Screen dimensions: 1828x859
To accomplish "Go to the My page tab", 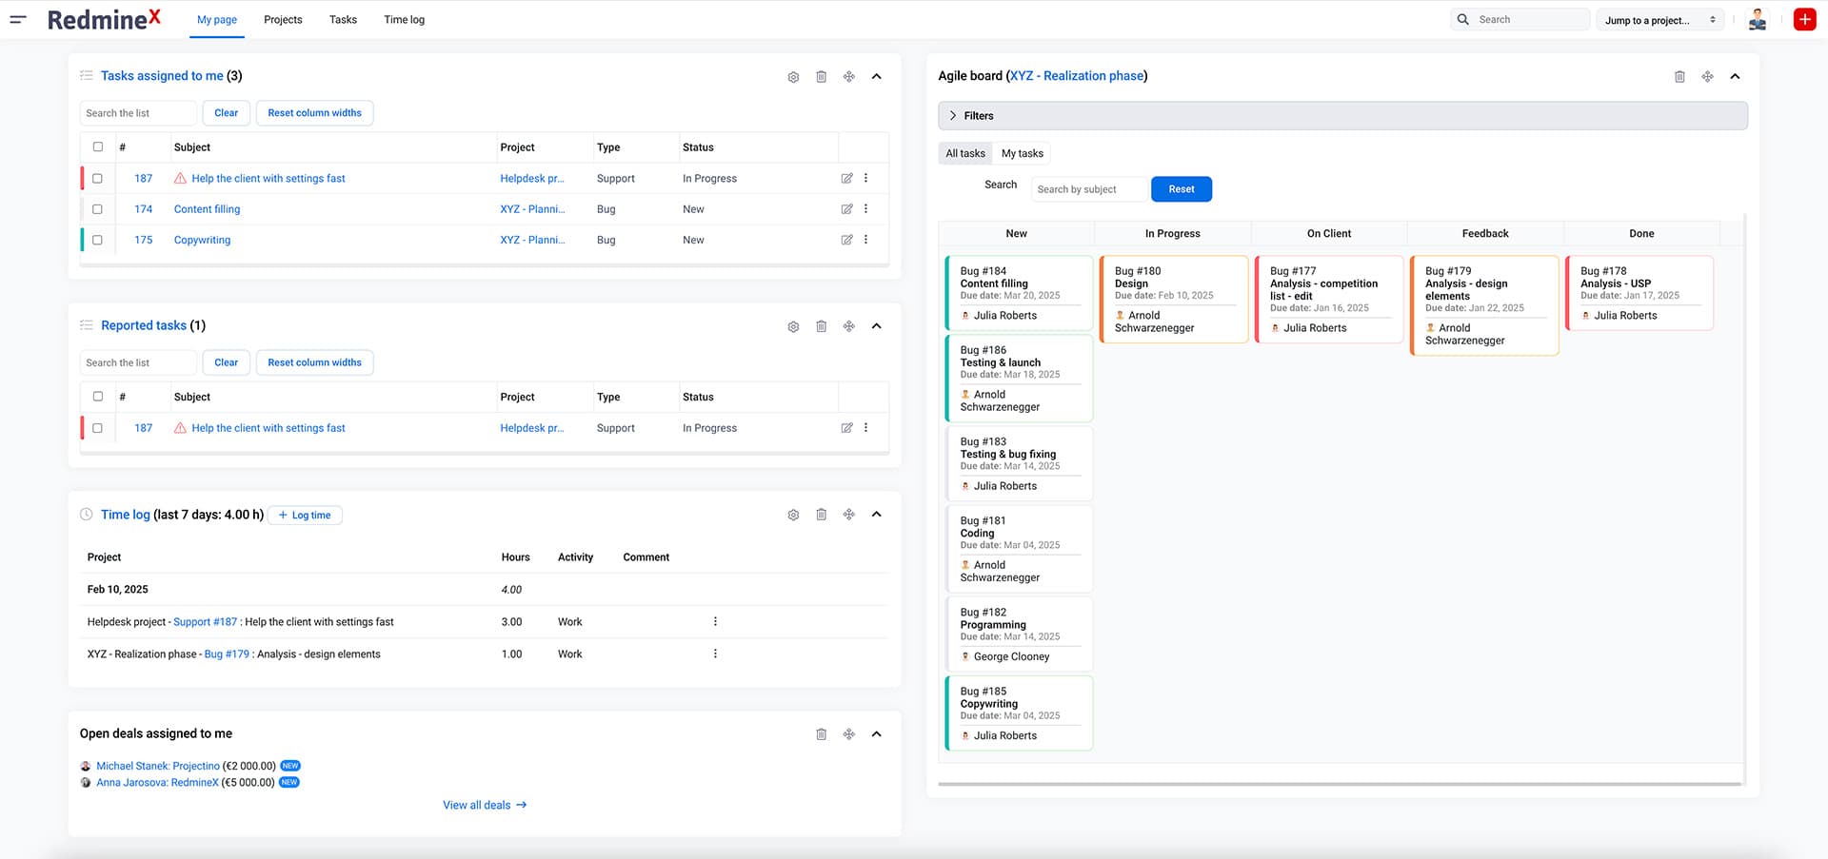I will click(217, 19).
